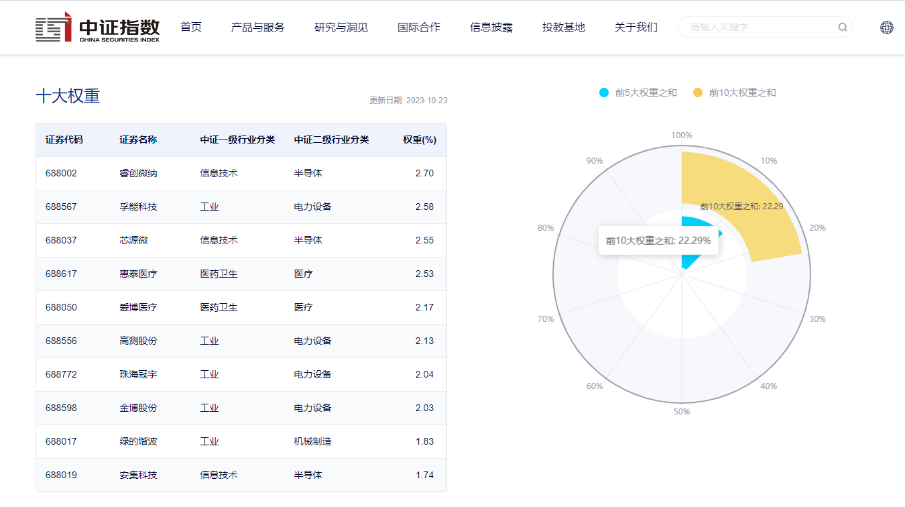Viewport: 905px width, 507px height.
Task: Open the 产品与服务 menu
Action: click(257, 27)
